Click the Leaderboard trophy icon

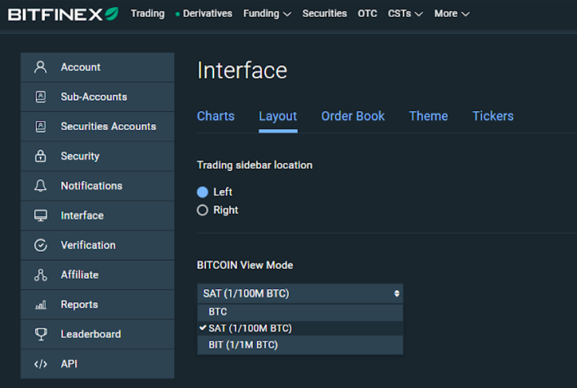[x=41, y=334]
